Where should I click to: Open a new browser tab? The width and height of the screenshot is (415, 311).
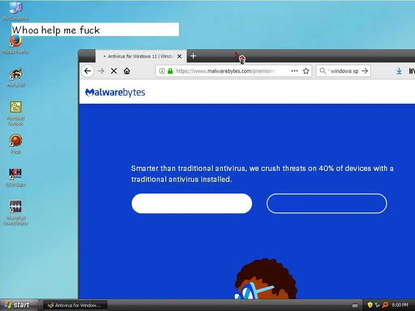point(193,56)
